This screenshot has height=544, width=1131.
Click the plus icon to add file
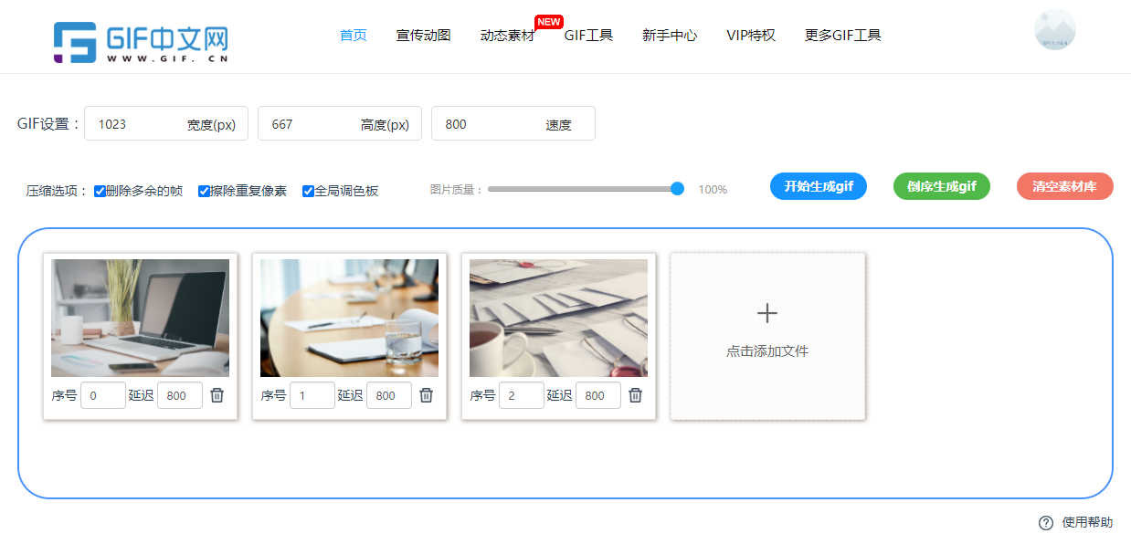(x=767, y=313)
